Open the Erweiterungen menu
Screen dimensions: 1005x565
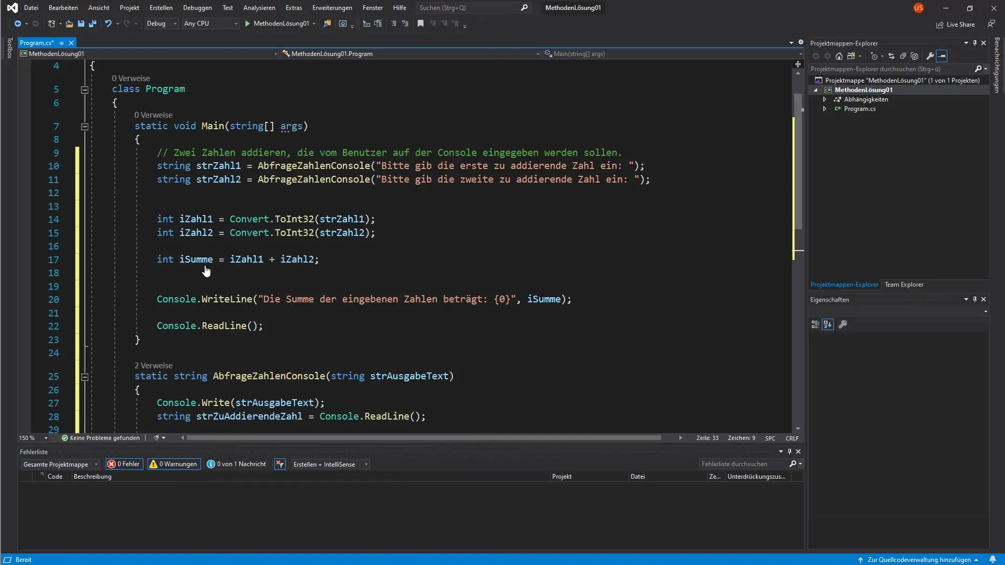click(332, 8)
